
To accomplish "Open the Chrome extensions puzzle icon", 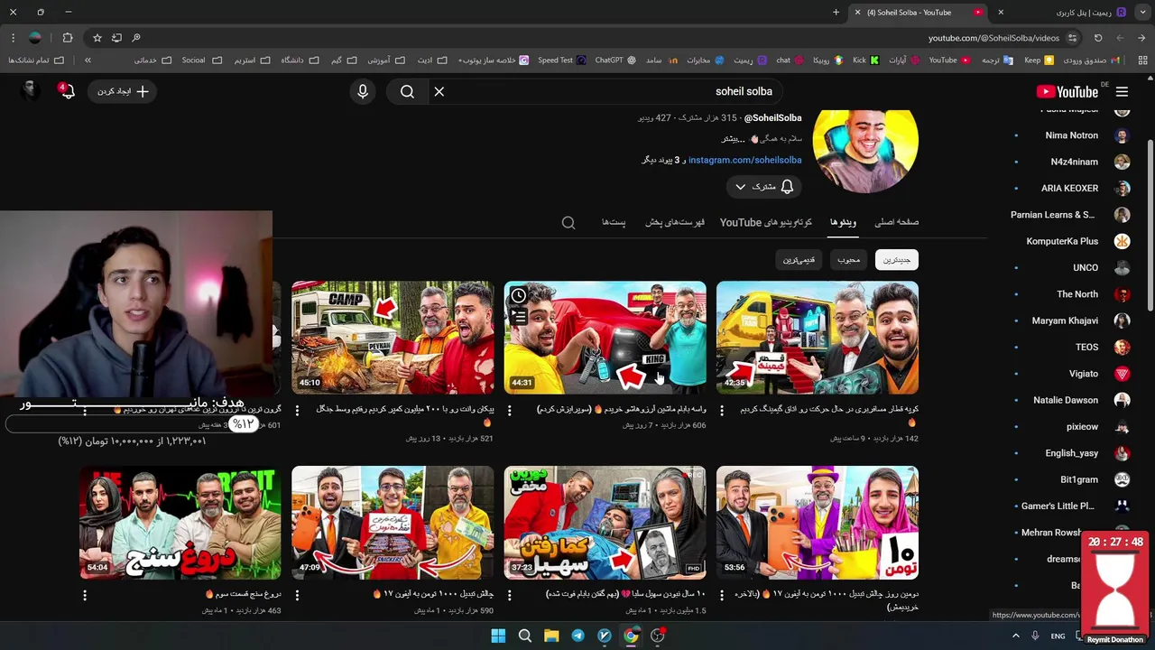I will pos(68,38).
